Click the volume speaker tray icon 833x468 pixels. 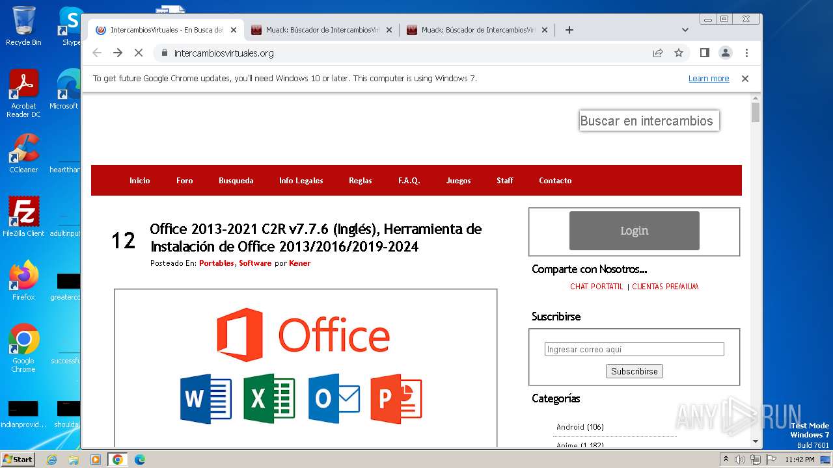[x=740, y=460]
